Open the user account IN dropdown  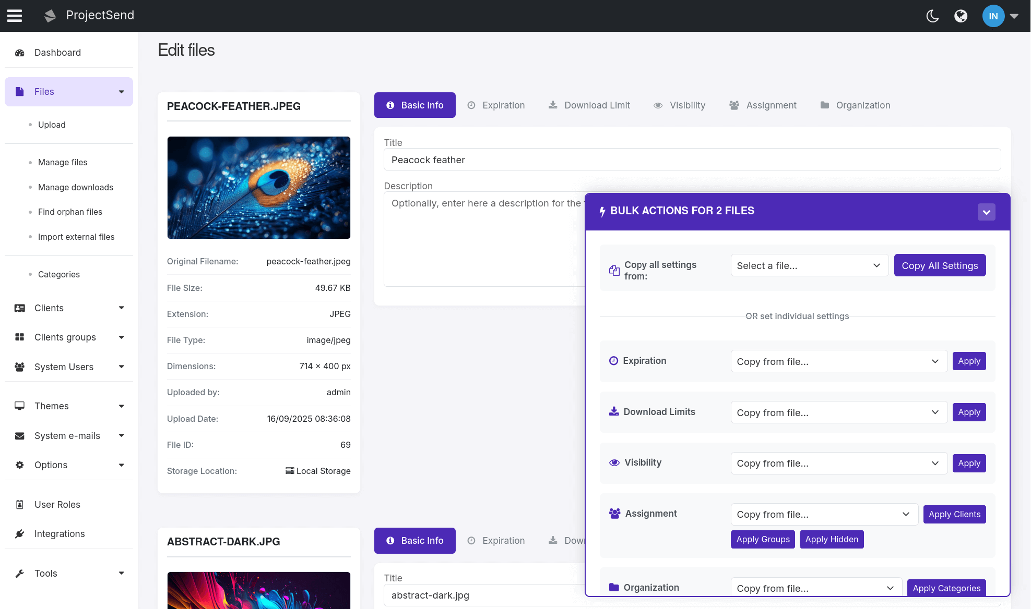point(993,16)
